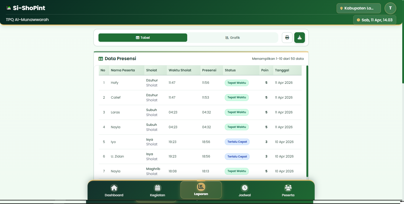Click the Sab, 11 Apr date-time badge
The width and height of the screenshot is (404, 204).
pyautogui.click(x=374, y=20)
